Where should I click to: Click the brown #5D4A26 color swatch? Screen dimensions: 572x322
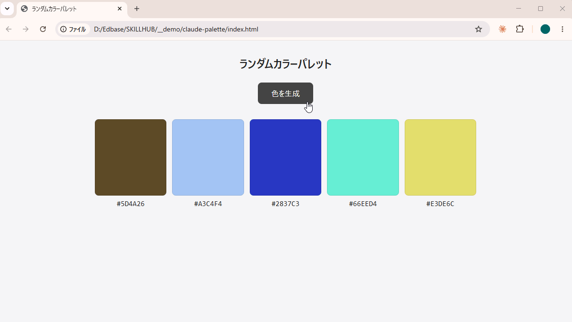131,157
